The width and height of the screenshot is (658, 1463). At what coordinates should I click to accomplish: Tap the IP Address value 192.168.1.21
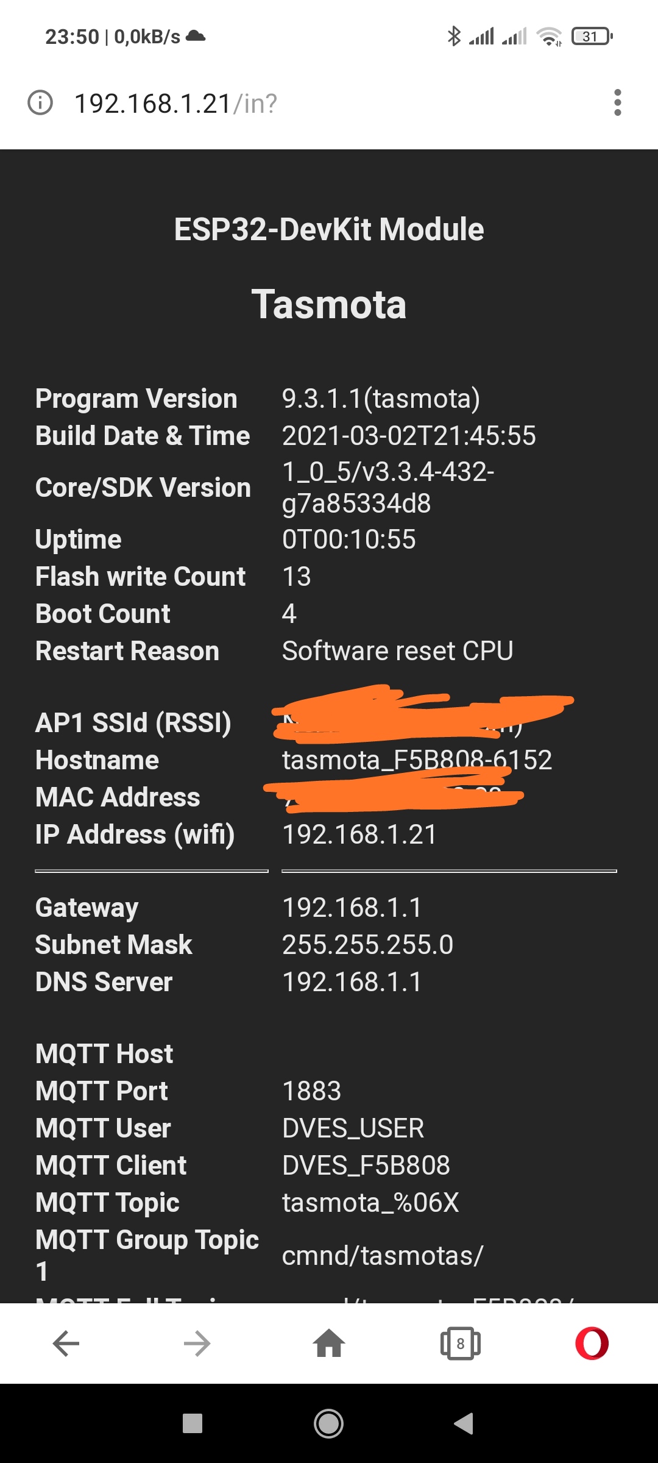point(359,835)
